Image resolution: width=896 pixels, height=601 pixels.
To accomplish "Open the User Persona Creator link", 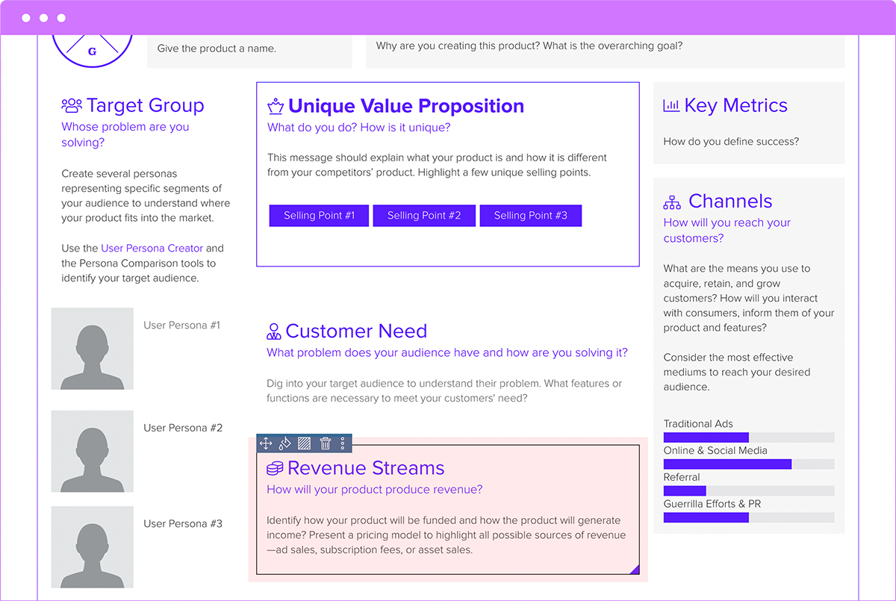I will tap(152, 248).
